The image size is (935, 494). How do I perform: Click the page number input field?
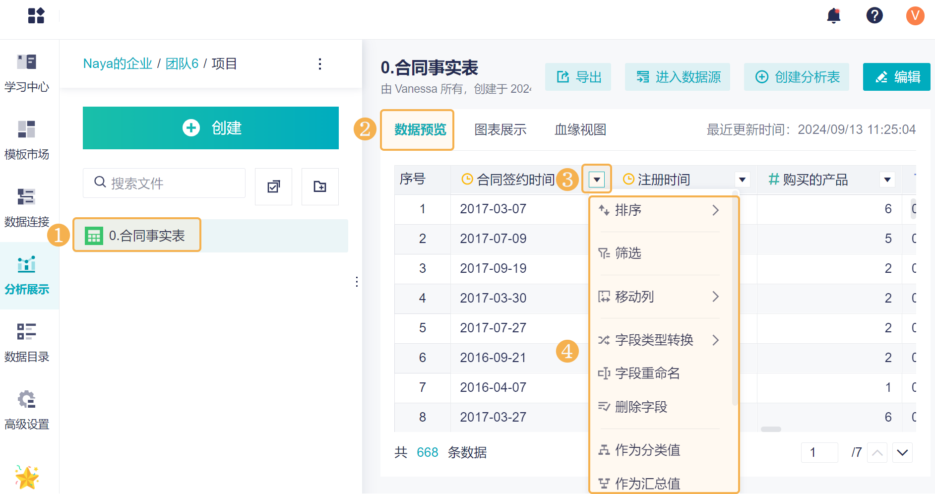click(819, 452)
